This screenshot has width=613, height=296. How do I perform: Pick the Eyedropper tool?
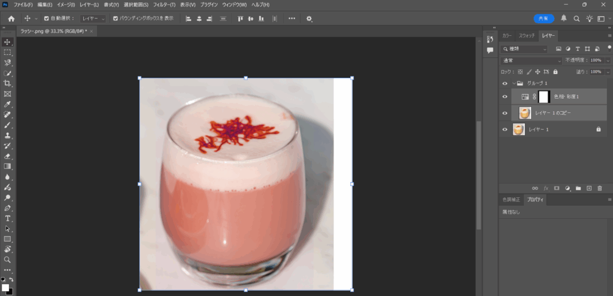tap(7, 104)
